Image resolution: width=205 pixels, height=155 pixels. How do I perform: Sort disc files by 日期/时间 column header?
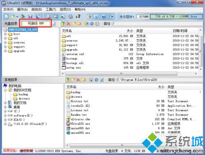tap(180, 31)
